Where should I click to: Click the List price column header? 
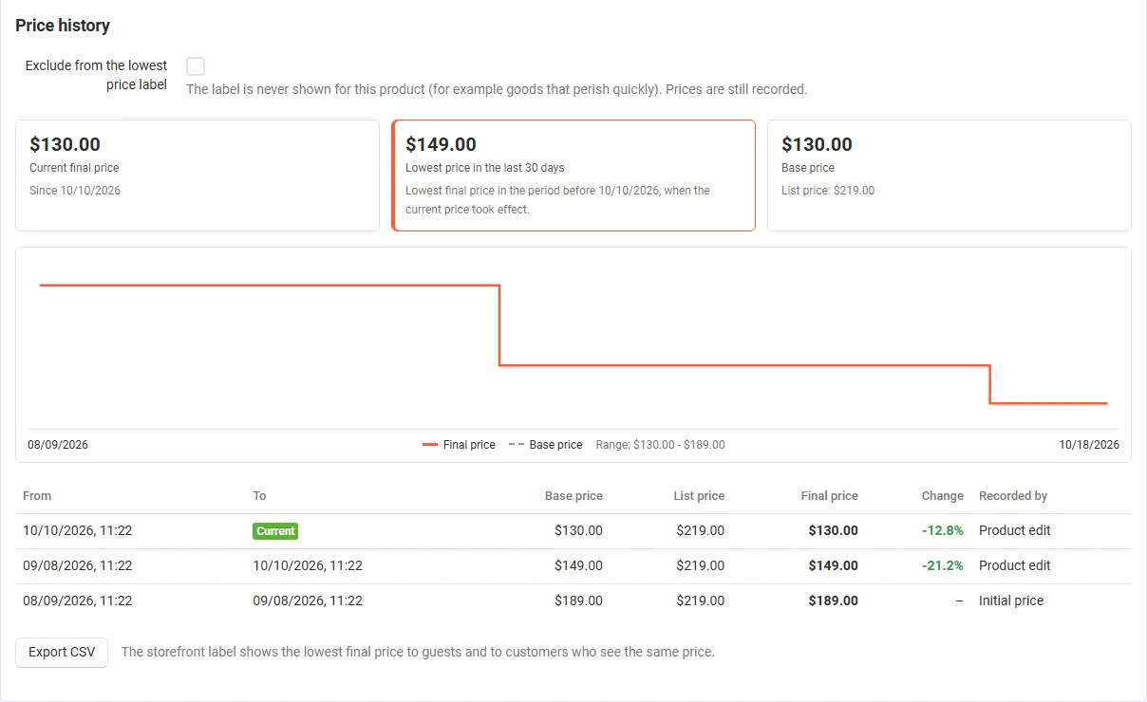pyautogui.click(x=698, y=496)
